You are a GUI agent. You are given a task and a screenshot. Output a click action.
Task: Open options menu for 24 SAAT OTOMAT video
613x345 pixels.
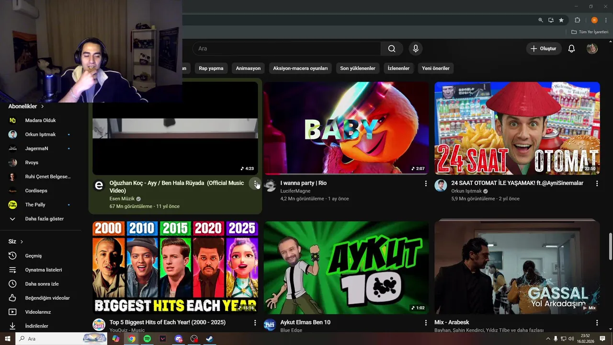[x=597, y=184]
